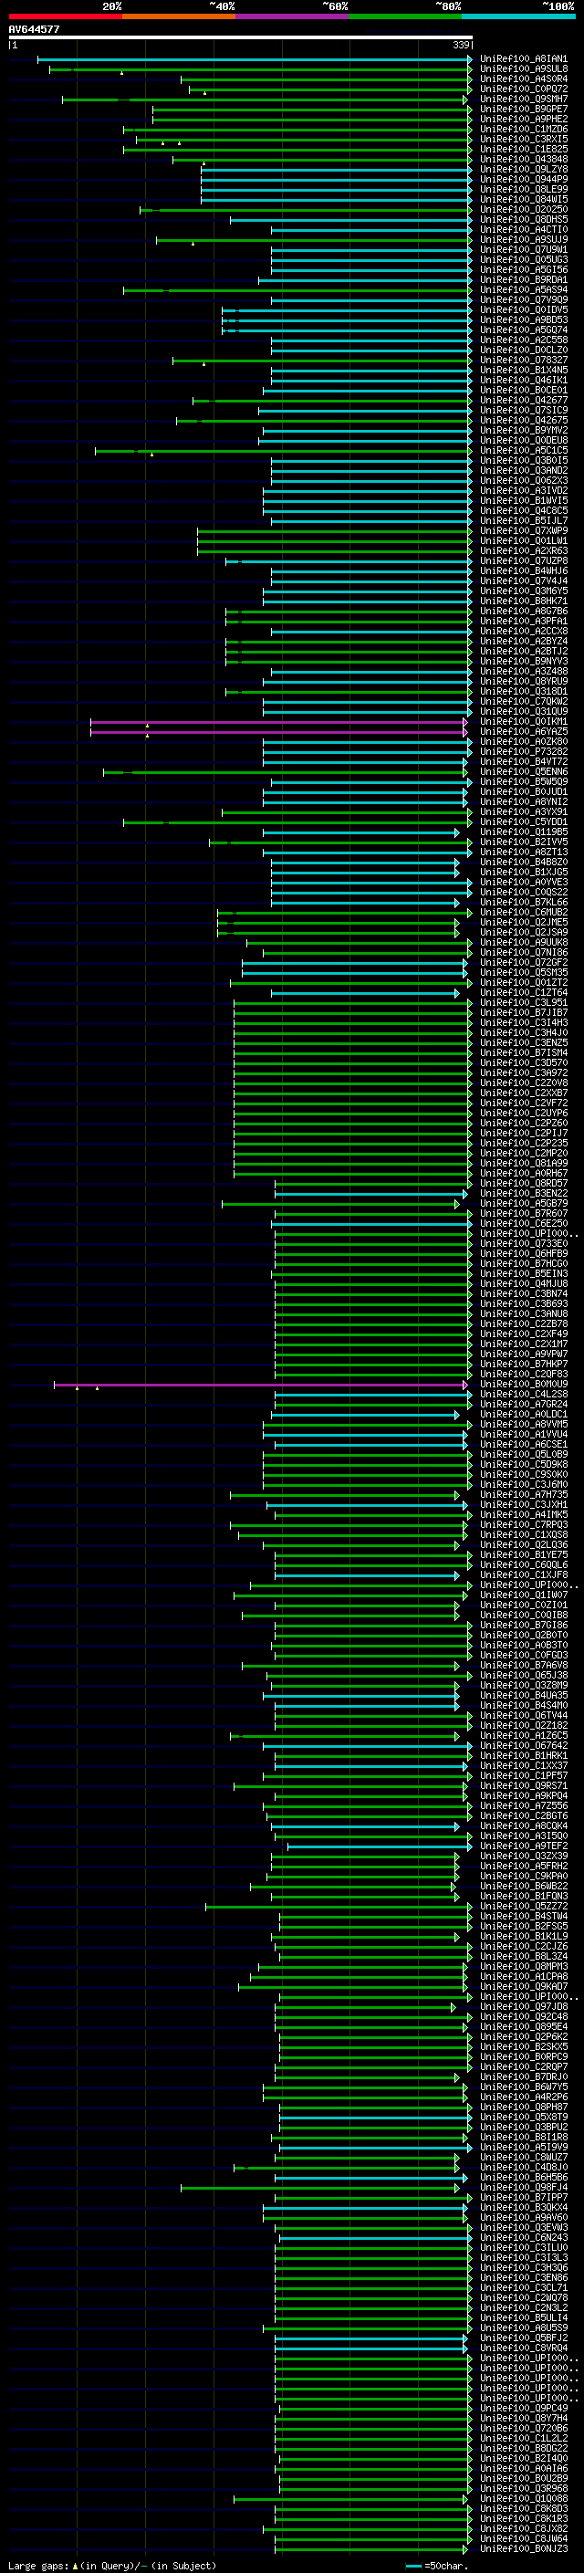Screen dimensions: 584x2573
Task: Select label UniRef100_Q9LZY8
Action: pyautogui.click(x=524, y=170)
